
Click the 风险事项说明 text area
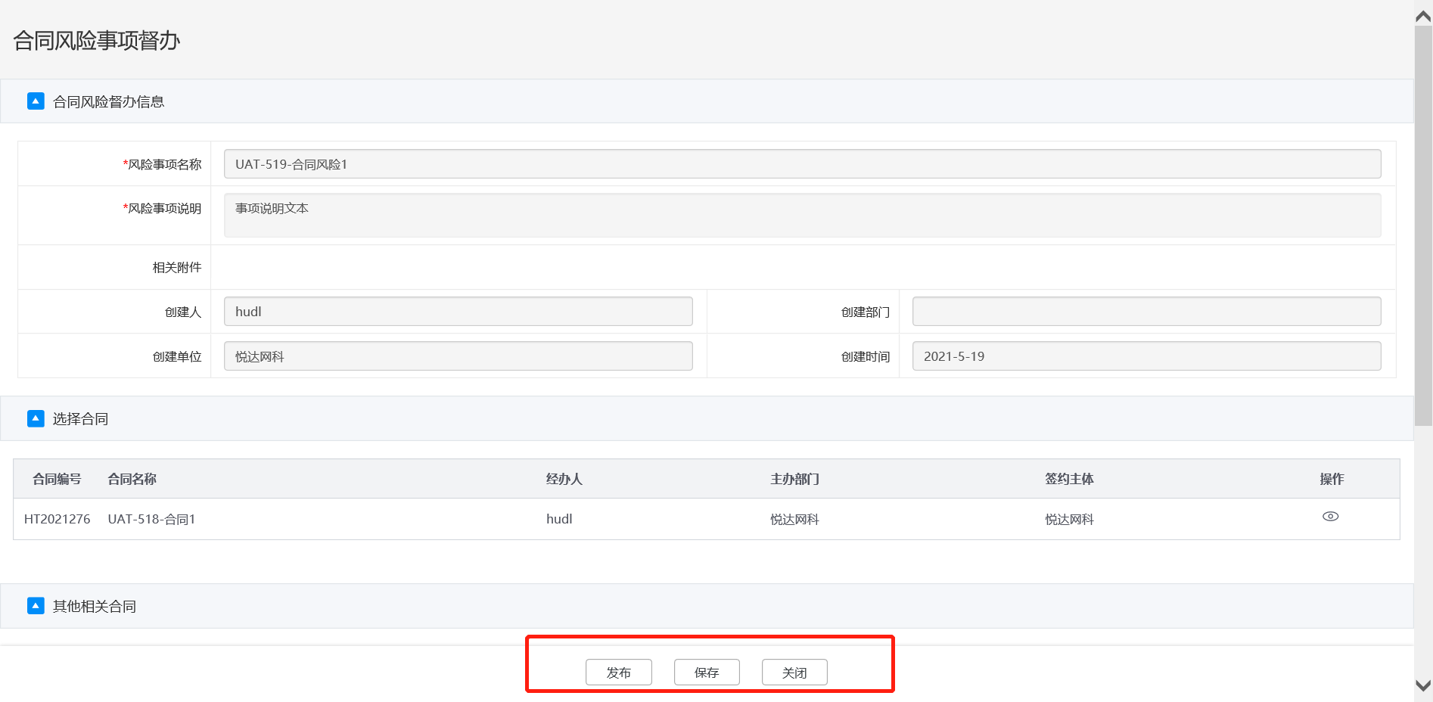point(802,215)
